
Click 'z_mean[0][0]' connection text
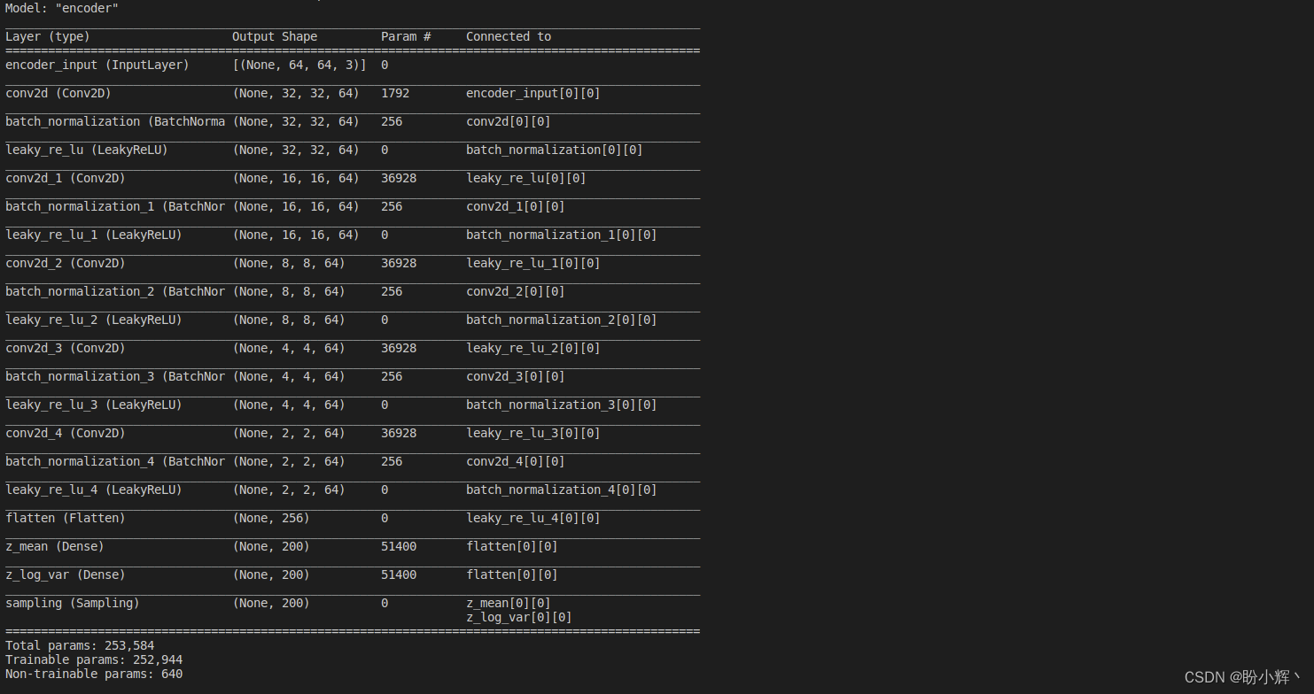(x=509, y=603)
